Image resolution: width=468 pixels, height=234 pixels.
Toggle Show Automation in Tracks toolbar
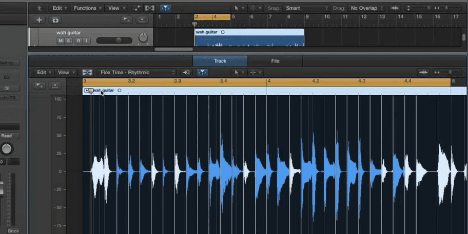[137, 8]
